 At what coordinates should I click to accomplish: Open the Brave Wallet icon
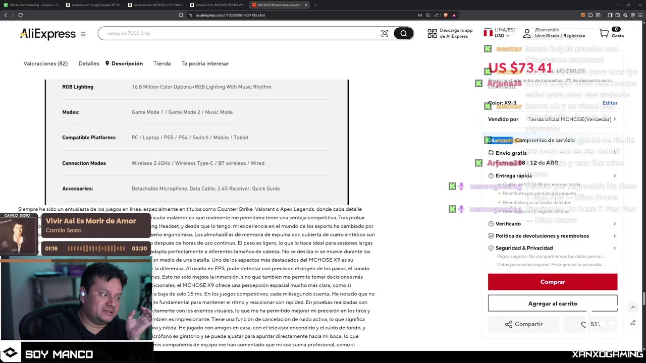pyautogui.click(x=617, y=15)
